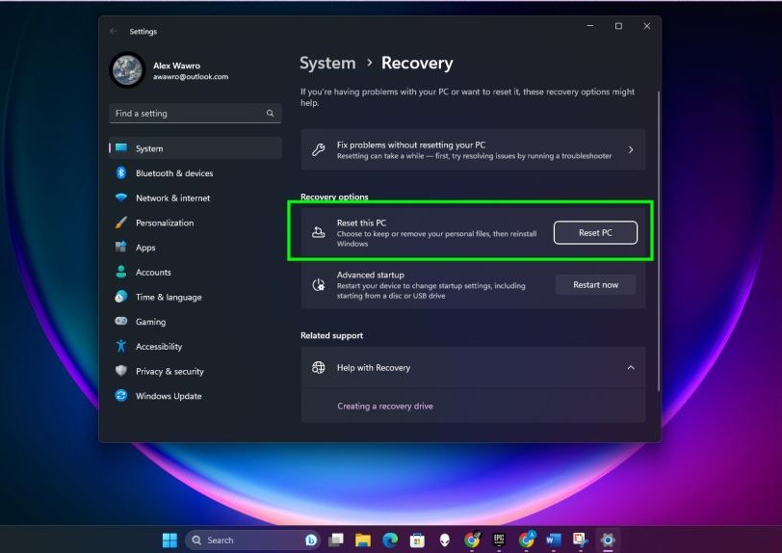Open Windows Update settings
Viewport: 782px width, 553px height.
pos(195,396)
